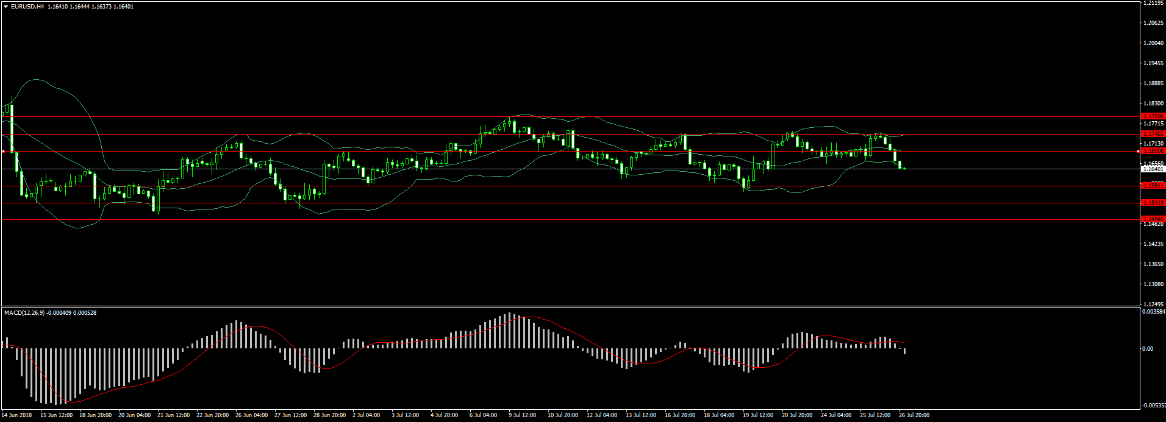Select the red 1.15911 price level label
The width and height of the screenshot is (1166, 422).
click(x=1153, y=186)
